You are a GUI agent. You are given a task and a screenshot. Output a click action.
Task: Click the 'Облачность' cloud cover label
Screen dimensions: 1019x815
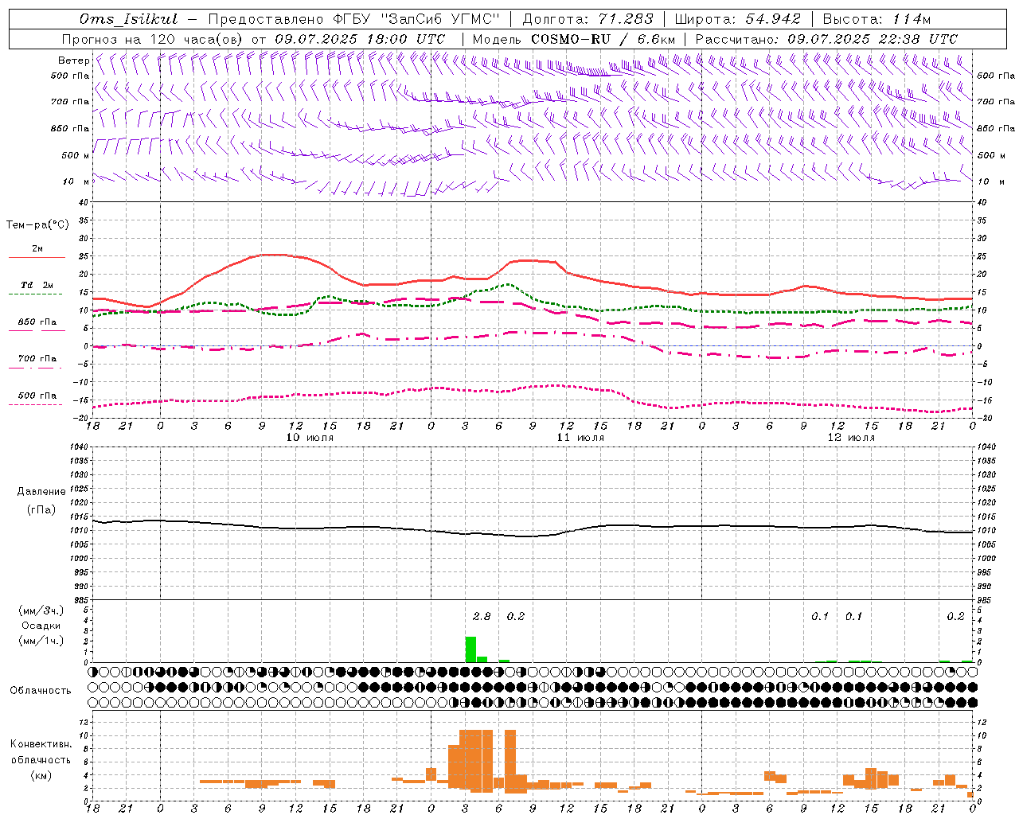[41, 691]
